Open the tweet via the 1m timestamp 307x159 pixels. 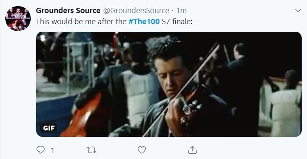[x=181, y=11]
